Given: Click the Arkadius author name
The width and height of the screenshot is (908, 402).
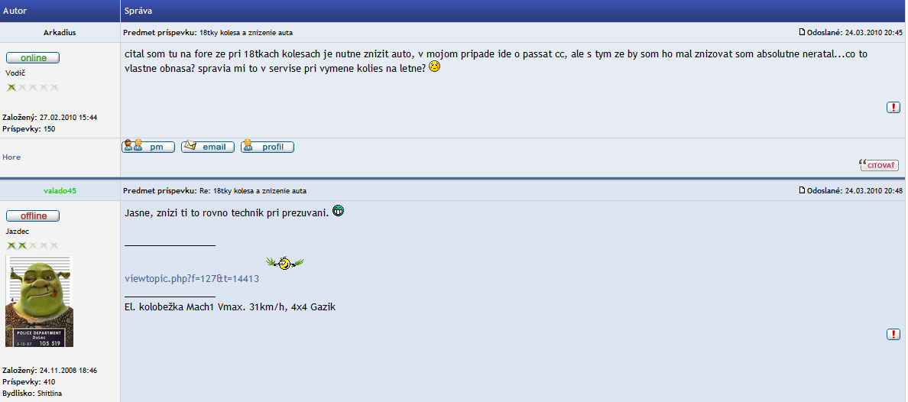Looking at the screenshot, I should pyautogui.click(x=60, y=32).
